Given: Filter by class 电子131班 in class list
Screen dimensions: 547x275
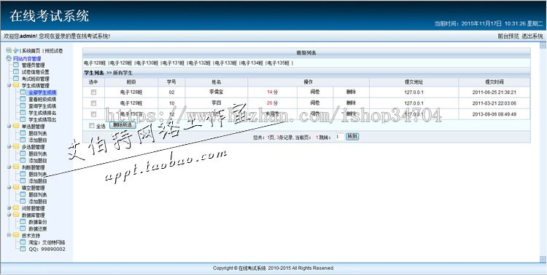Looking at the screenshot, I should [x=174, y=63].
